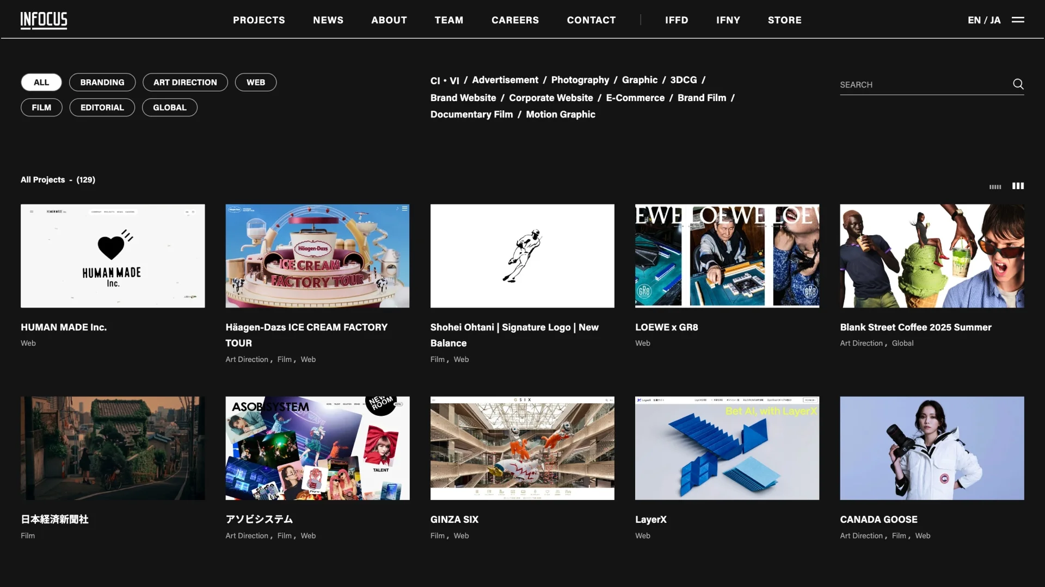Select the FILM filter pill
Screen dimensions: 1045x587
coord(41,108)
